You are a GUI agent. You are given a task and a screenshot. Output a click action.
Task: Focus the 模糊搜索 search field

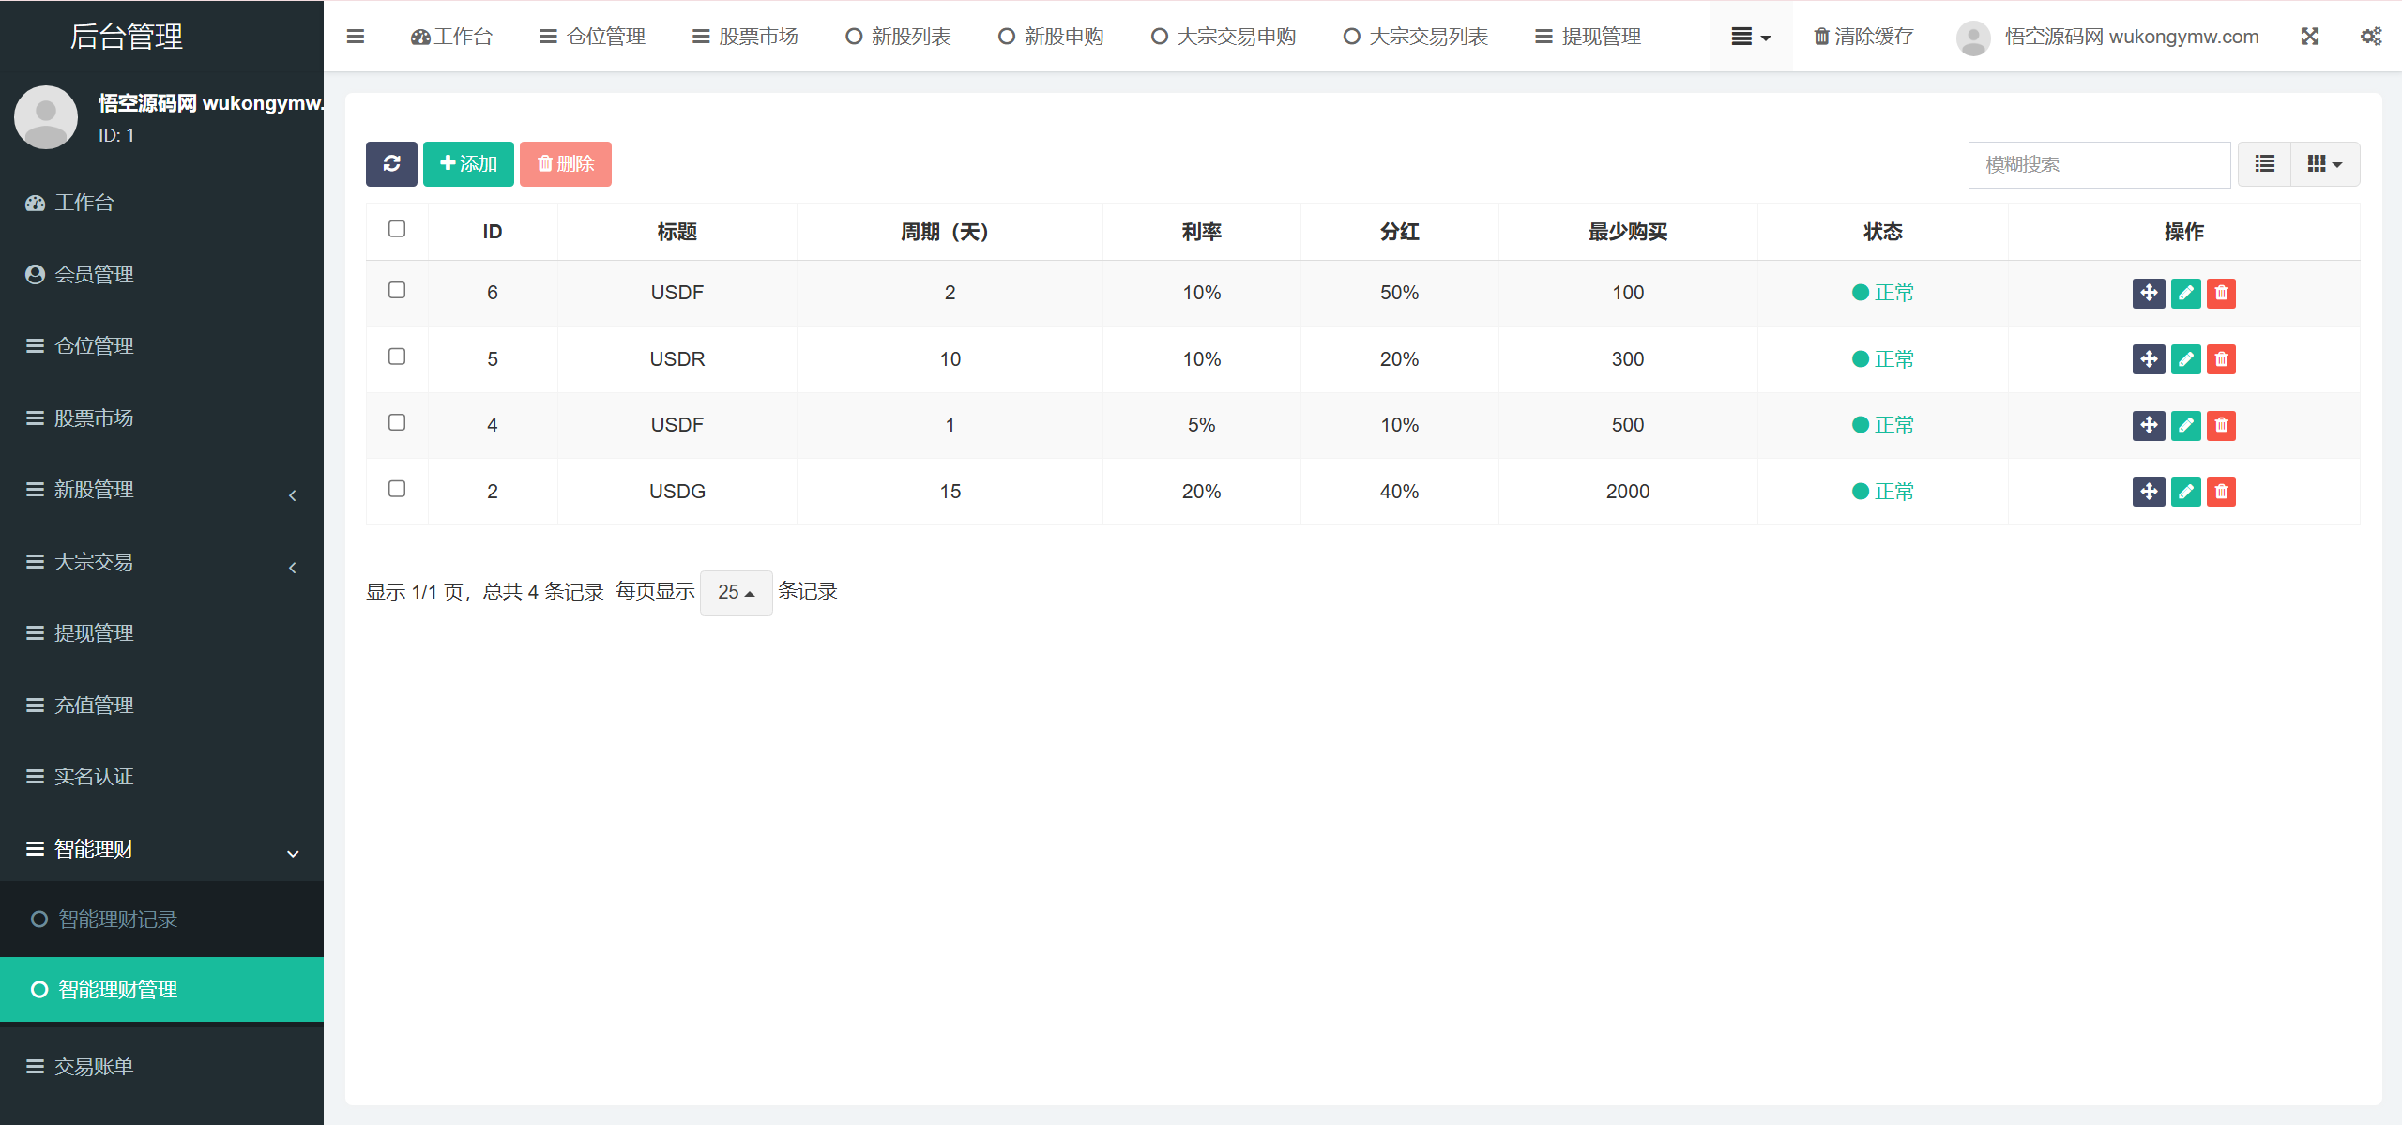point(2098,165)
